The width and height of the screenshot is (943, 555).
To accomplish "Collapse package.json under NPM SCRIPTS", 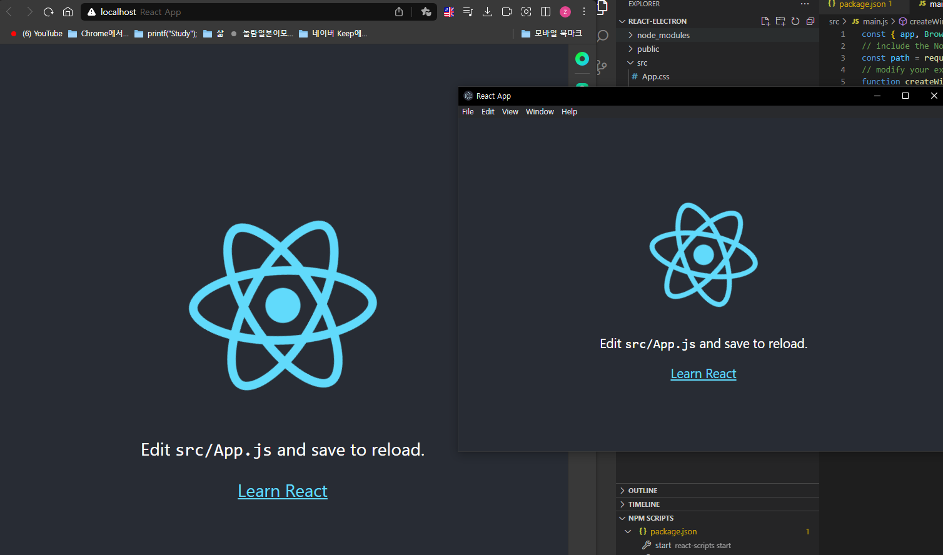I will (718, 532).
